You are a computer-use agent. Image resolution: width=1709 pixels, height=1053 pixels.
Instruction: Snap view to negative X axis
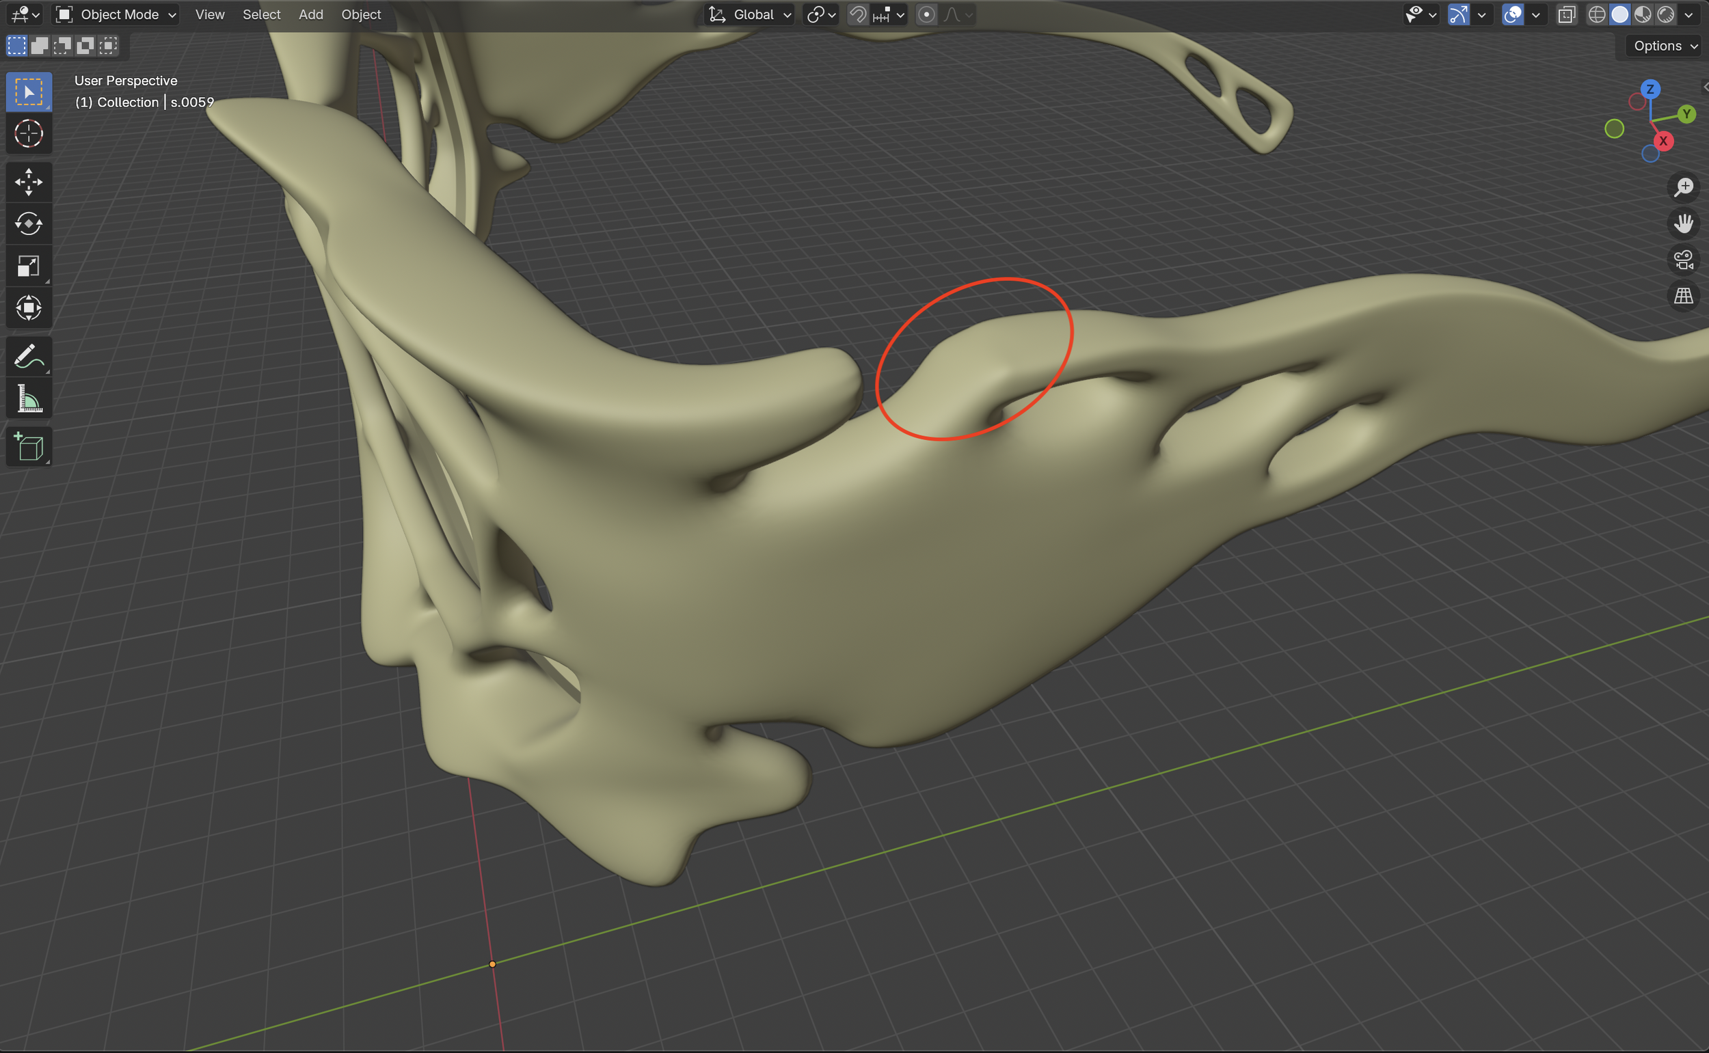pos(1637,102)
